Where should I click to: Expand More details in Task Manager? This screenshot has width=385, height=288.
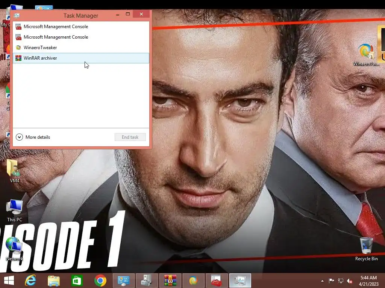click(x=33, y=137)
